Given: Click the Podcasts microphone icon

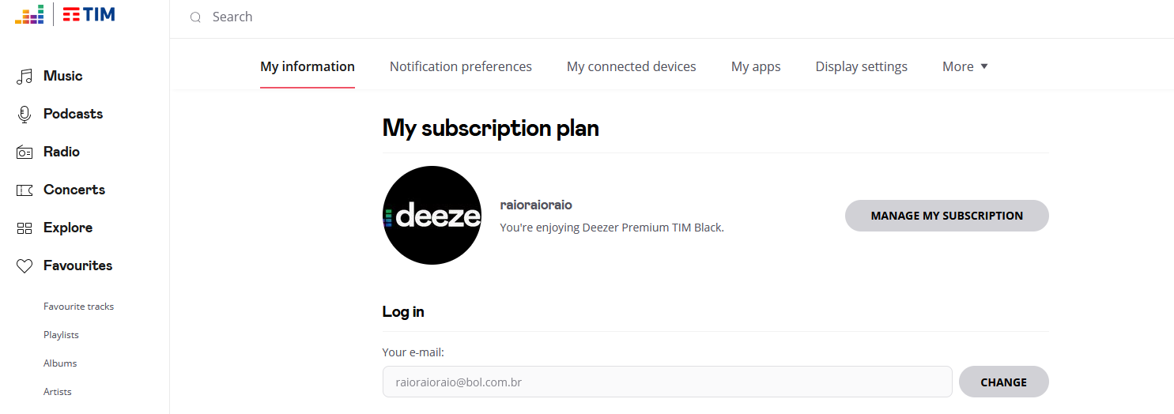Looking at the screenshot, I should tap(25, 115).
